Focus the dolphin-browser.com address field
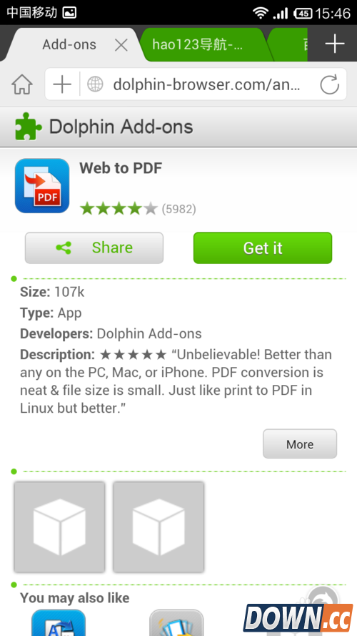The image size is (357, 636). (206, 84)
